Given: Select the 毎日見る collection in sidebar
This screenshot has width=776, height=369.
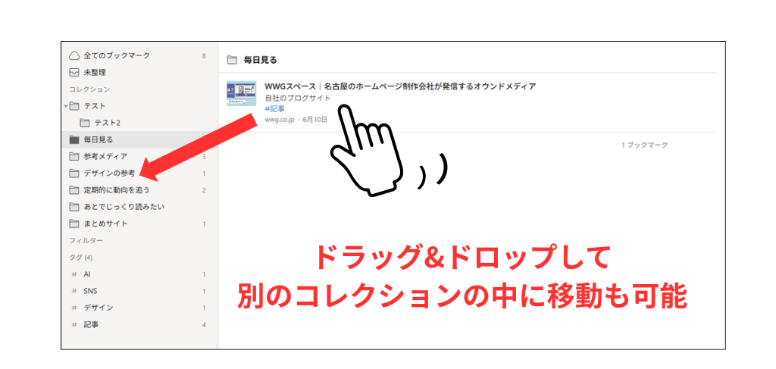Looking at the screenshot, I should 99,139.
